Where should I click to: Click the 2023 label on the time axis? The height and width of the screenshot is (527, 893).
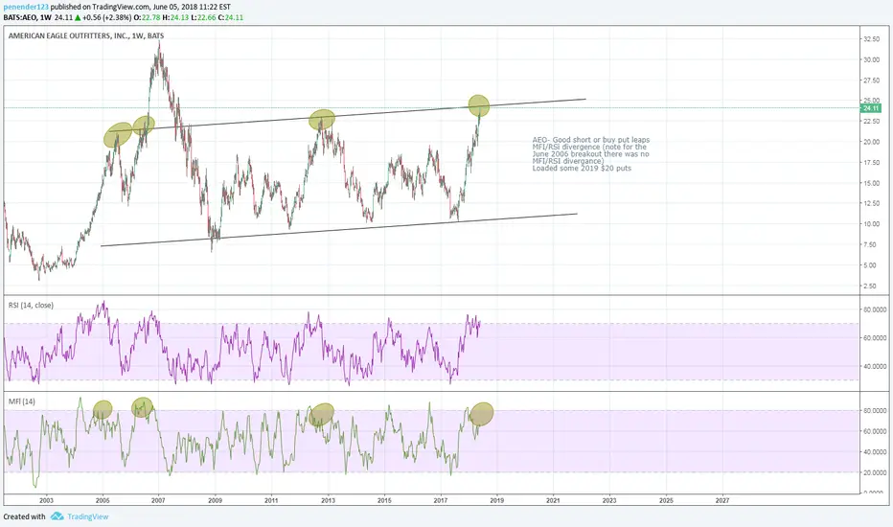click(609, 500)
